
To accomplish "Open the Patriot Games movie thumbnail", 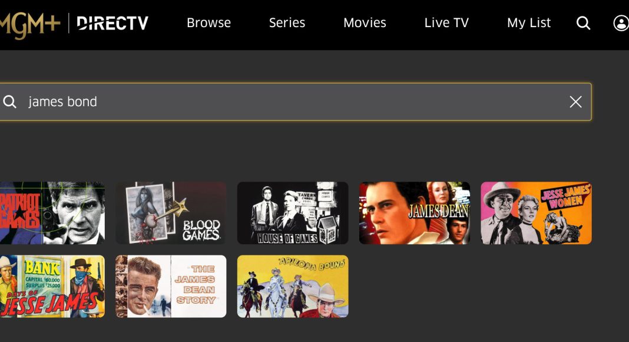I will (x=52, y=213).
